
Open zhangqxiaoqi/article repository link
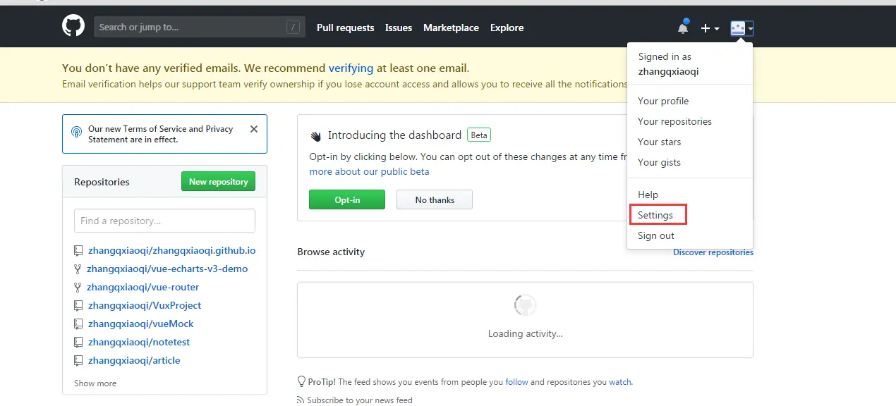coord(134,360)
